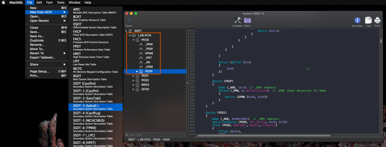Open the Open Recent submenu
Viewport: 386px width, 147px height.
click(x=47, y=21)
